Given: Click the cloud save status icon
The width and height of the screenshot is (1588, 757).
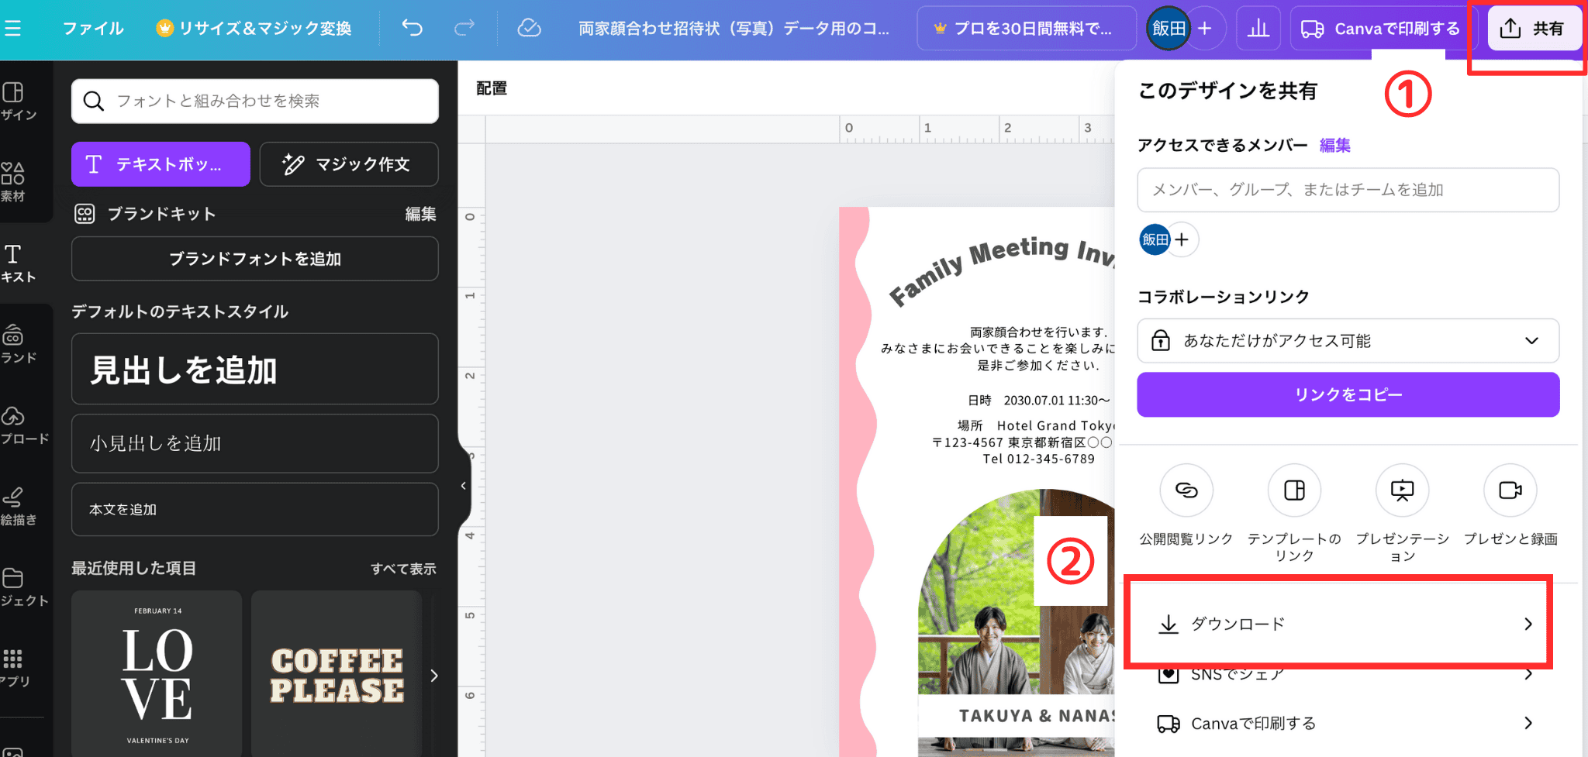Looking at the screenshot, I should [x=529, y=29].
